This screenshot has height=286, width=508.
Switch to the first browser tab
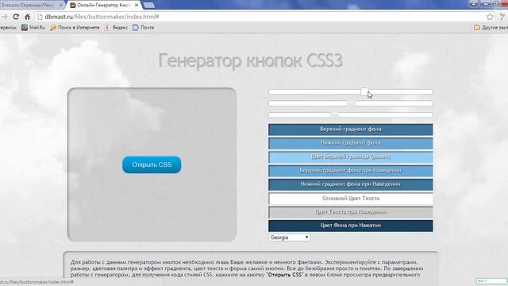[32, 6]
